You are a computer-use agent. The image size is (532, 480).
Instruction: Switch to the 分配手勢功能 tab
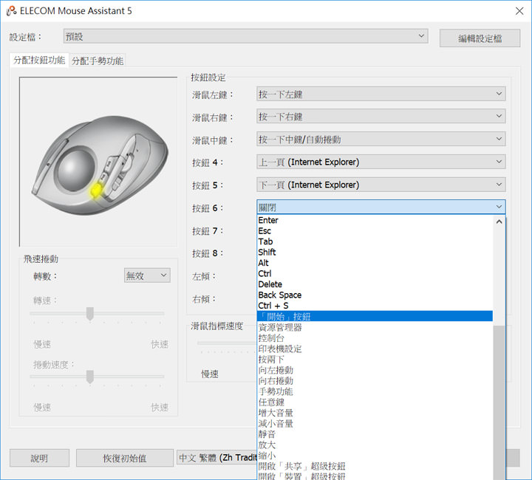[98, 61]
